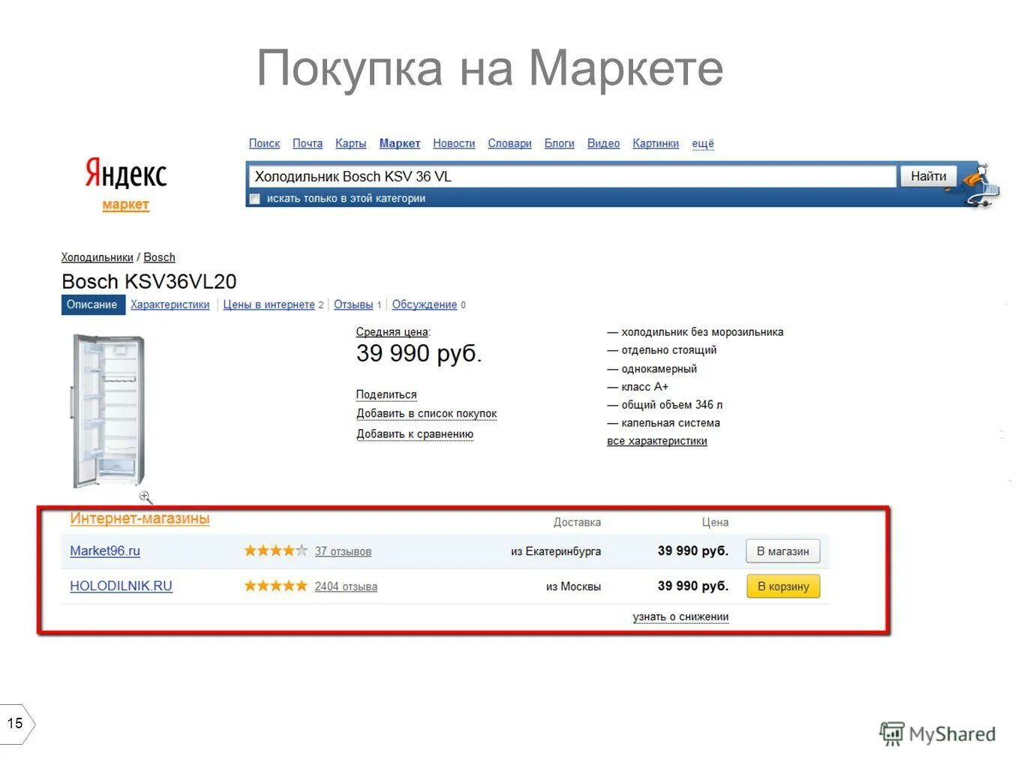
Task: Click the magnifier zoom icon on the fridge image
Action: point(146,497)
